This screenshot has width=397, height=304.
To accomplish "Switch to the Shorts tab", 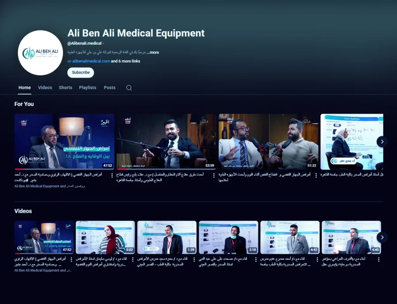I will (66, 88).
